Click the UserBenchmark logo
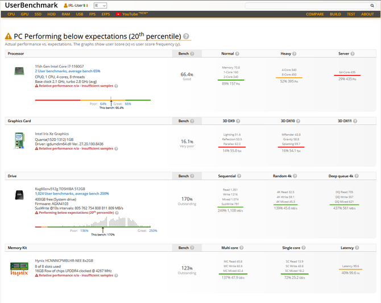The height and width of the screenshot is (303, 381). pos(31,5)
